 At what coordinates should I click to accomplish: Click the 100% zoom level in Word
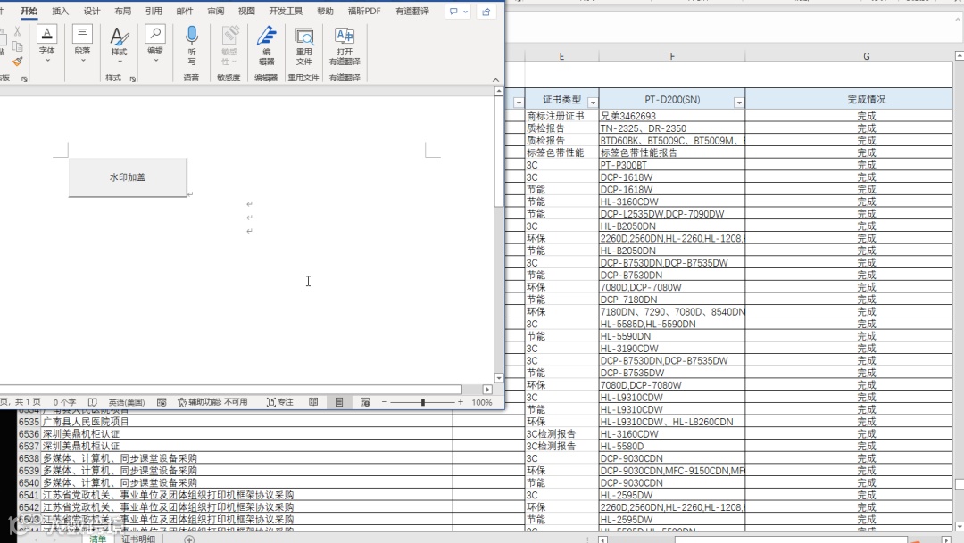482,402
